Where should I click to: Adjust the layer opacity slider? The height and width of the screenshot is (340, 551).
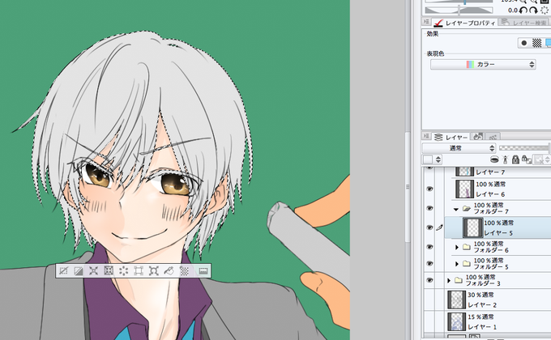coord(524,148)
